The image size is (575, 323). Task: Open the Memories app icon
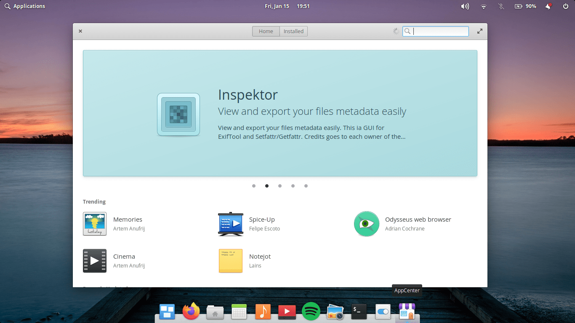[95, 224]
